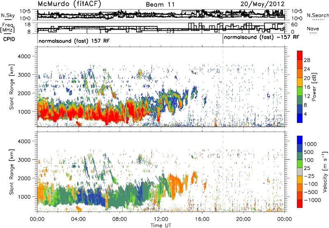Click the CPID label
Image resolution: width=329 pixels, height=228 pixels.
tap(9, 39)
